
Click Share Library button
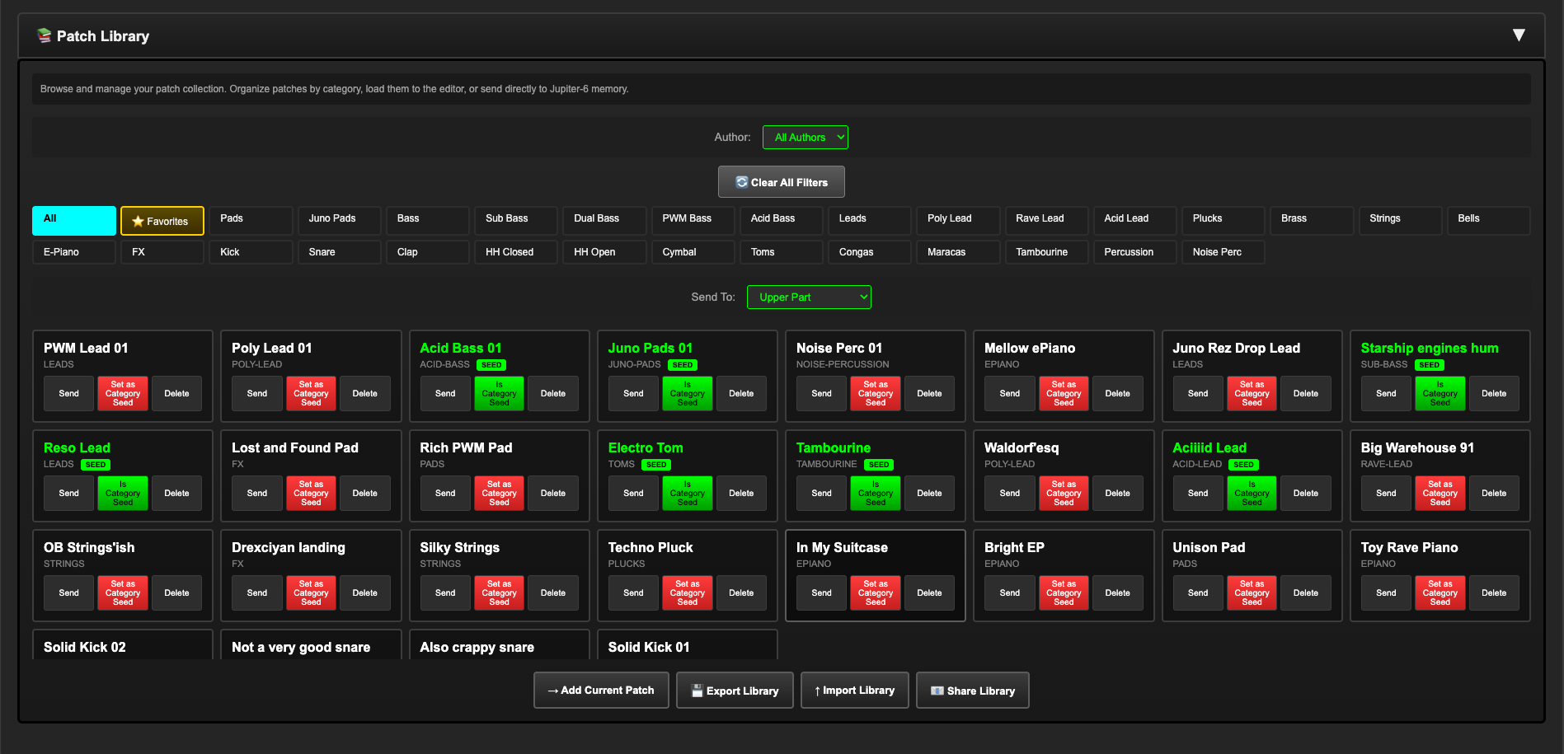972,691
